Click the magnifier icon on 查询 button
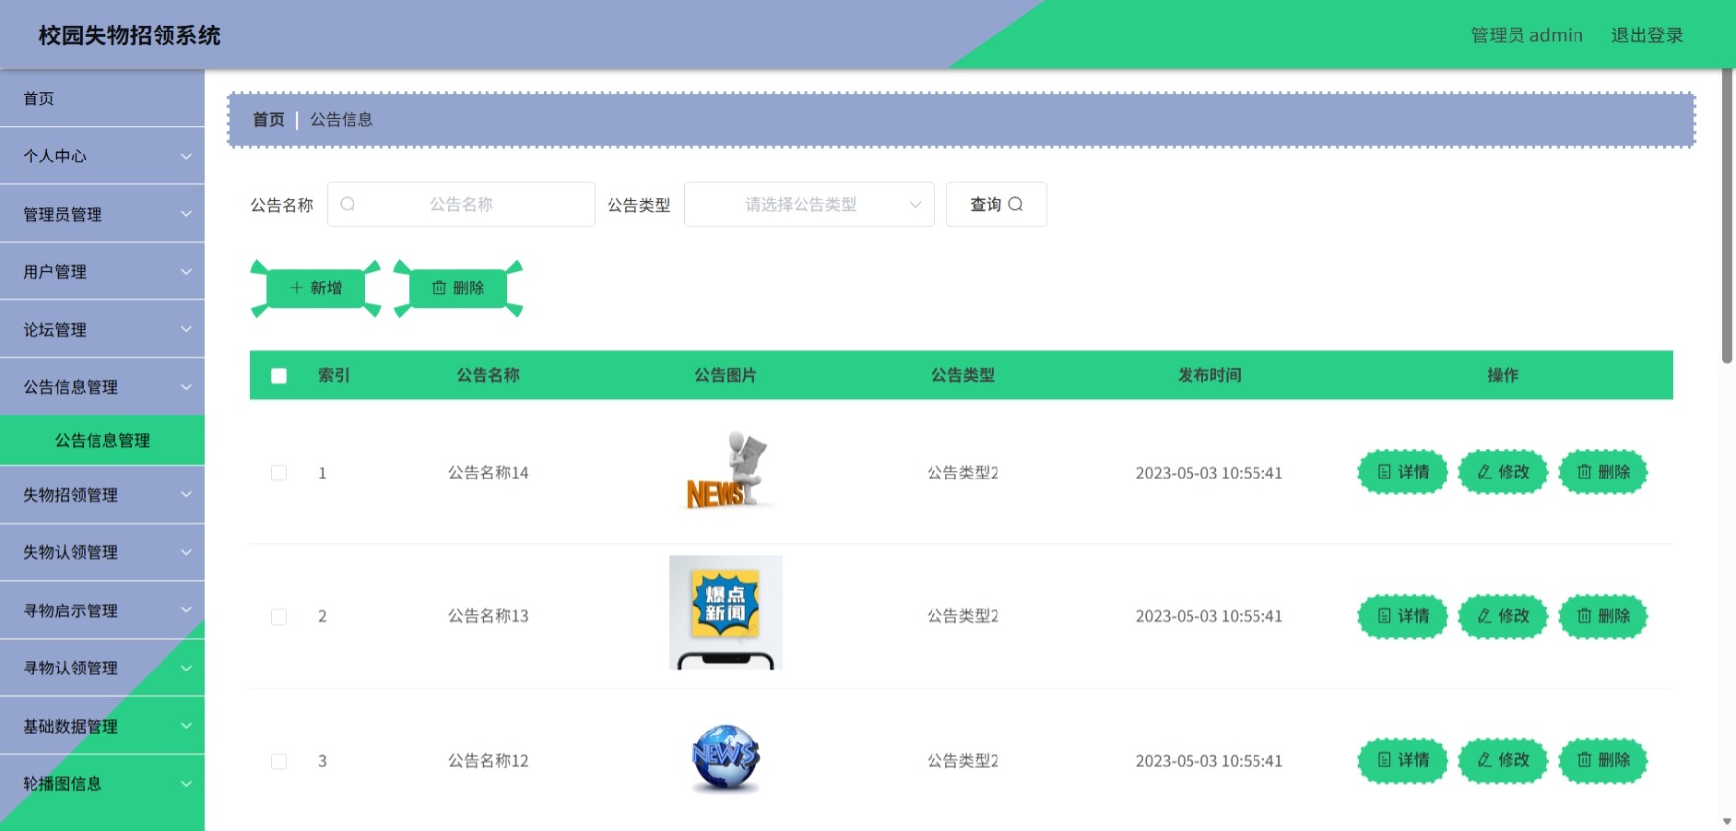Screen dimensions: 1736x831 point(1015,204)
